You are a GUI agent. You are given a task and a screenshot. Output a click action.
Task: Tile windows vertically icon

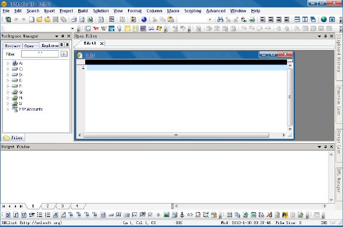[305, 19]
